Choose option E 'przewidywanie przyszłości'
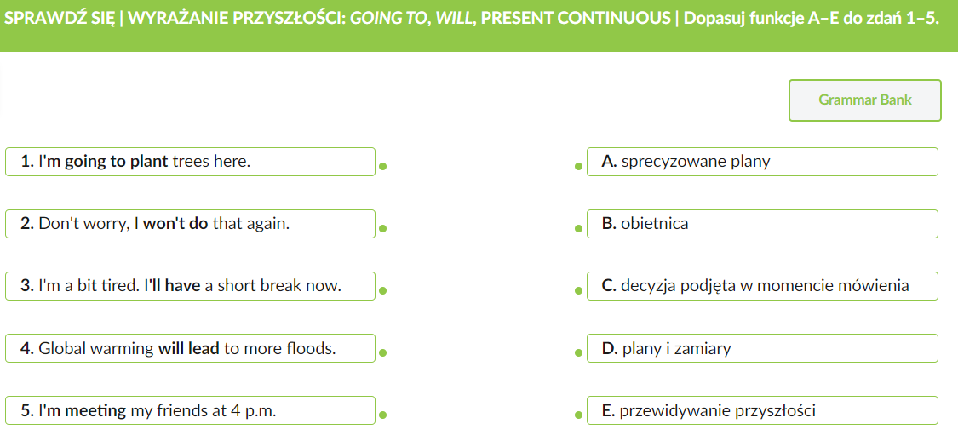 [762, 410]
